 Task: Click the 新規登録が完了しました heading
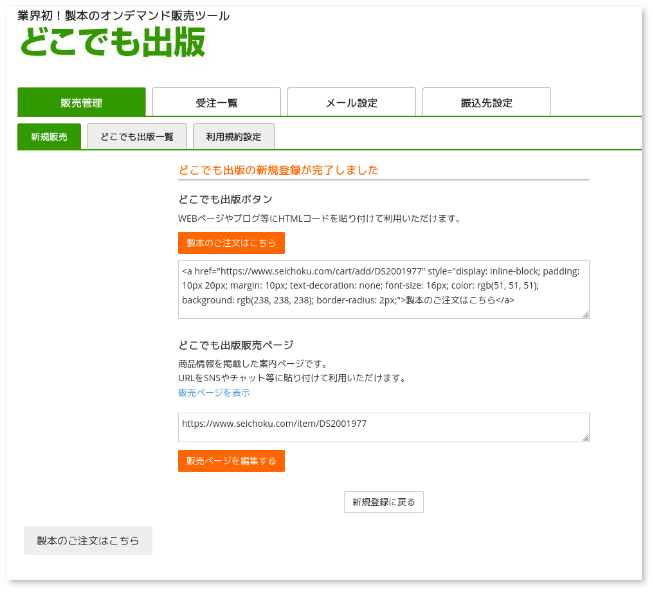pos(278,170)
